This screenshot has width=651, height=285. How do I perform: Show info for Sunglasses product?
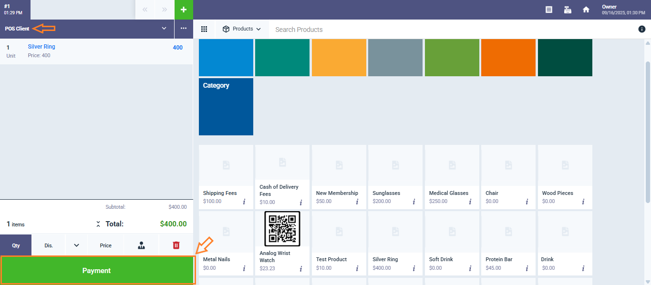(x=413, y=202)
